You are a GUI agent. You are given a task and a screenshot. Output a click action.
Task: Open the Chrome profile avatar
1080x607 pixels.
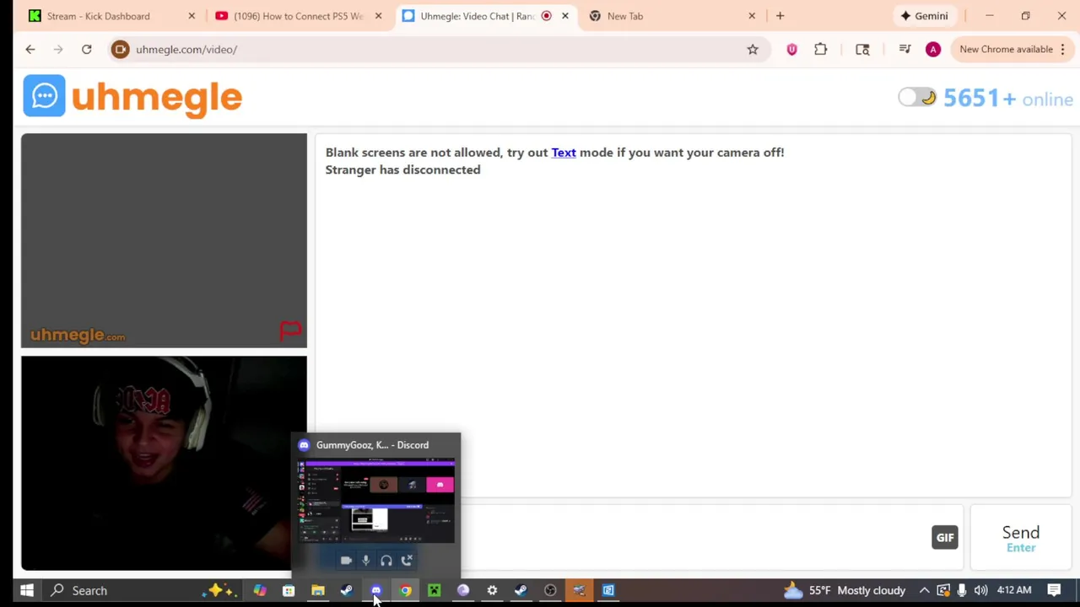point(933,50)
